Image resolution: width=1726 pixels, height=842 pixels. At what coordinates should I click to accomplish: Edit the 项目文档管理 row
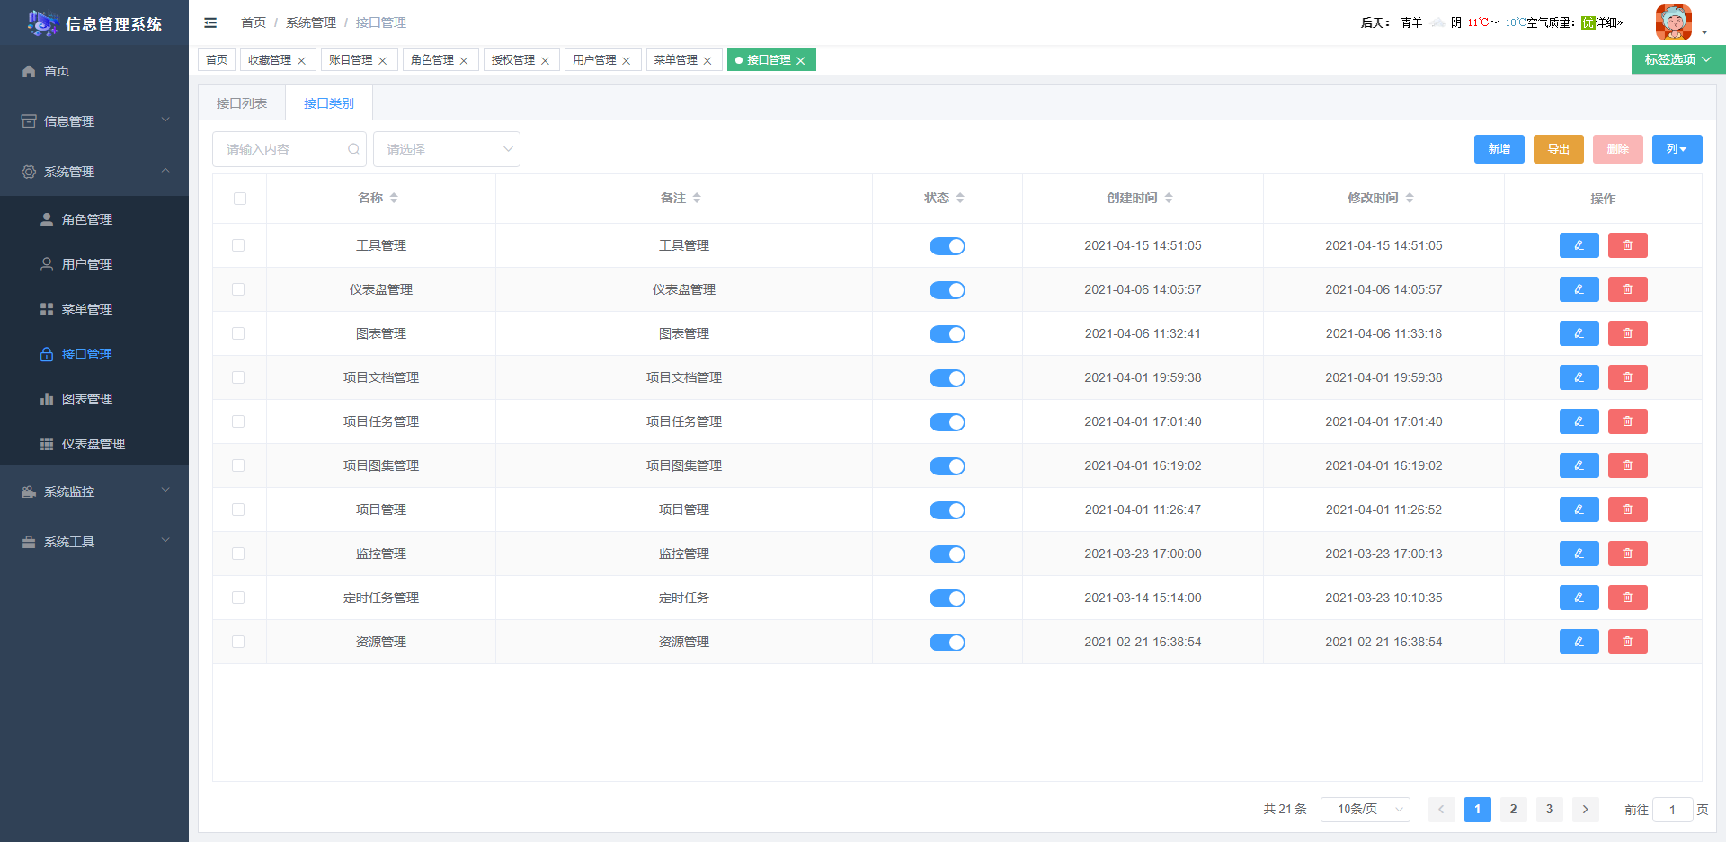[x=1579, y=377]
